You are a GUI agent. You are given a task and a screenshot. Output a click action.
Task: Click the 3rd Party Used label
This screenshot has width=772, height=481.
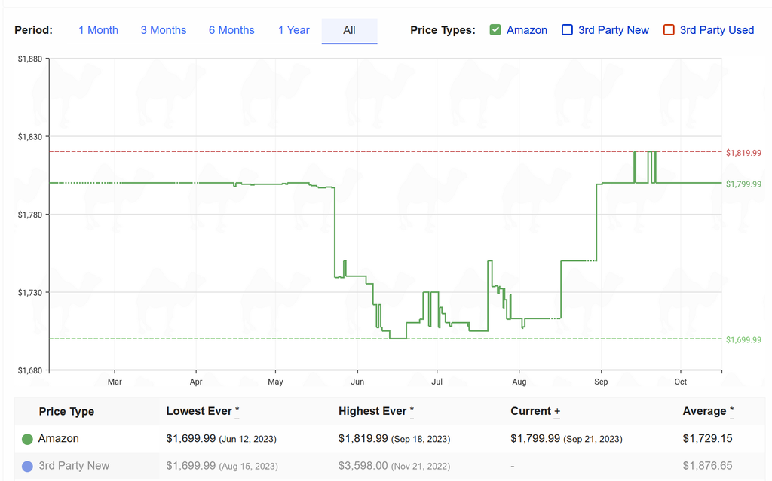tap(717, 30)
